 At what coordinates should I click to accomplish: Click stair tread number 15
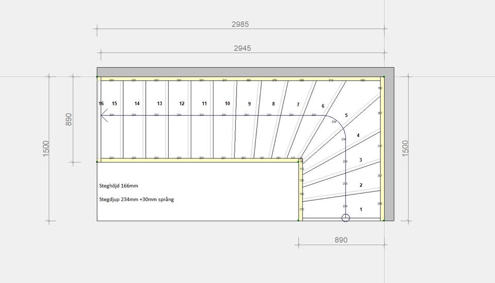114,103
